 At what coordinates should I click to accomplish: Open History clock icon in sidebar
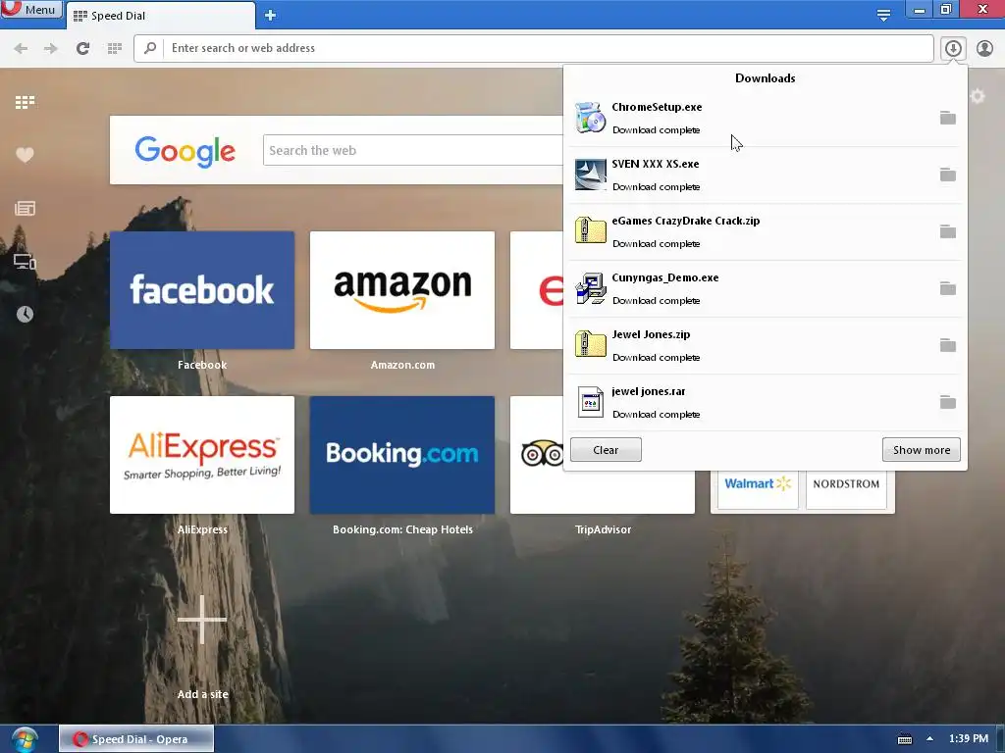point(25,314)
